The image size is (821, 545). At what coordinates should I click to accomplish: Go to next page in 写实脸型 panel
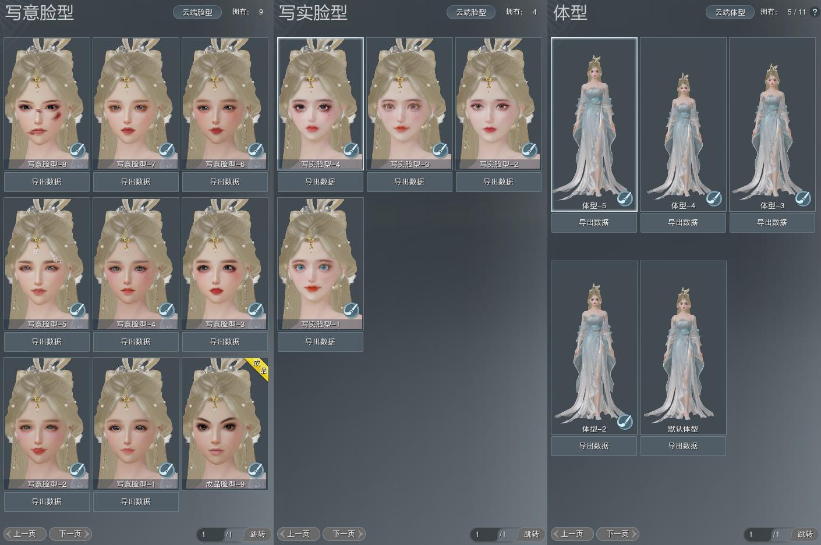[344, 533]
